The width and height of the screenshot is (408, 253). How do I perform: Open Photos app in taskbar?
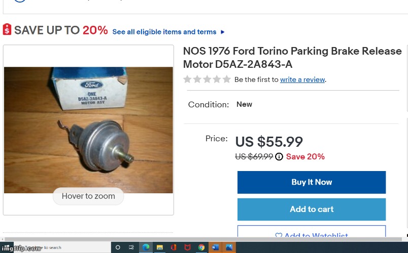tap(229, 247)
